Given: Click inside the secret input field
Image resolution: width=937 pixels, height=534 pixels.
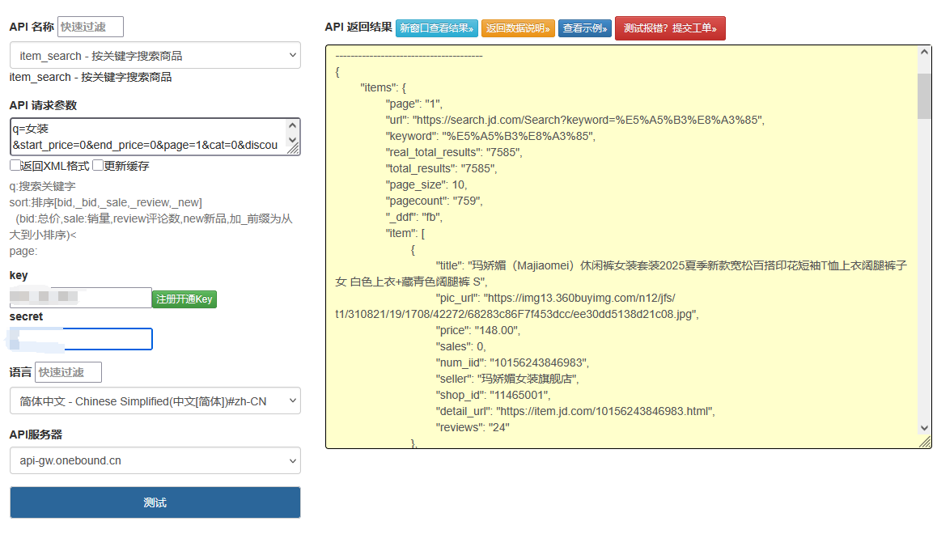Looking at the screenshot, I should pos(81,339).
